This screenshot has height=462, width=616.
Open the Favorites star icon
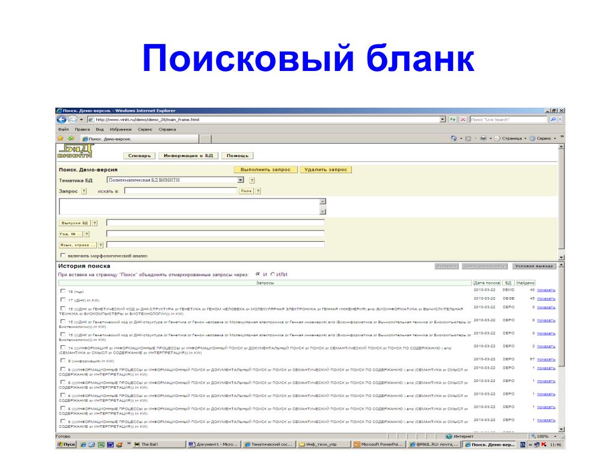(x=61, y=138)
